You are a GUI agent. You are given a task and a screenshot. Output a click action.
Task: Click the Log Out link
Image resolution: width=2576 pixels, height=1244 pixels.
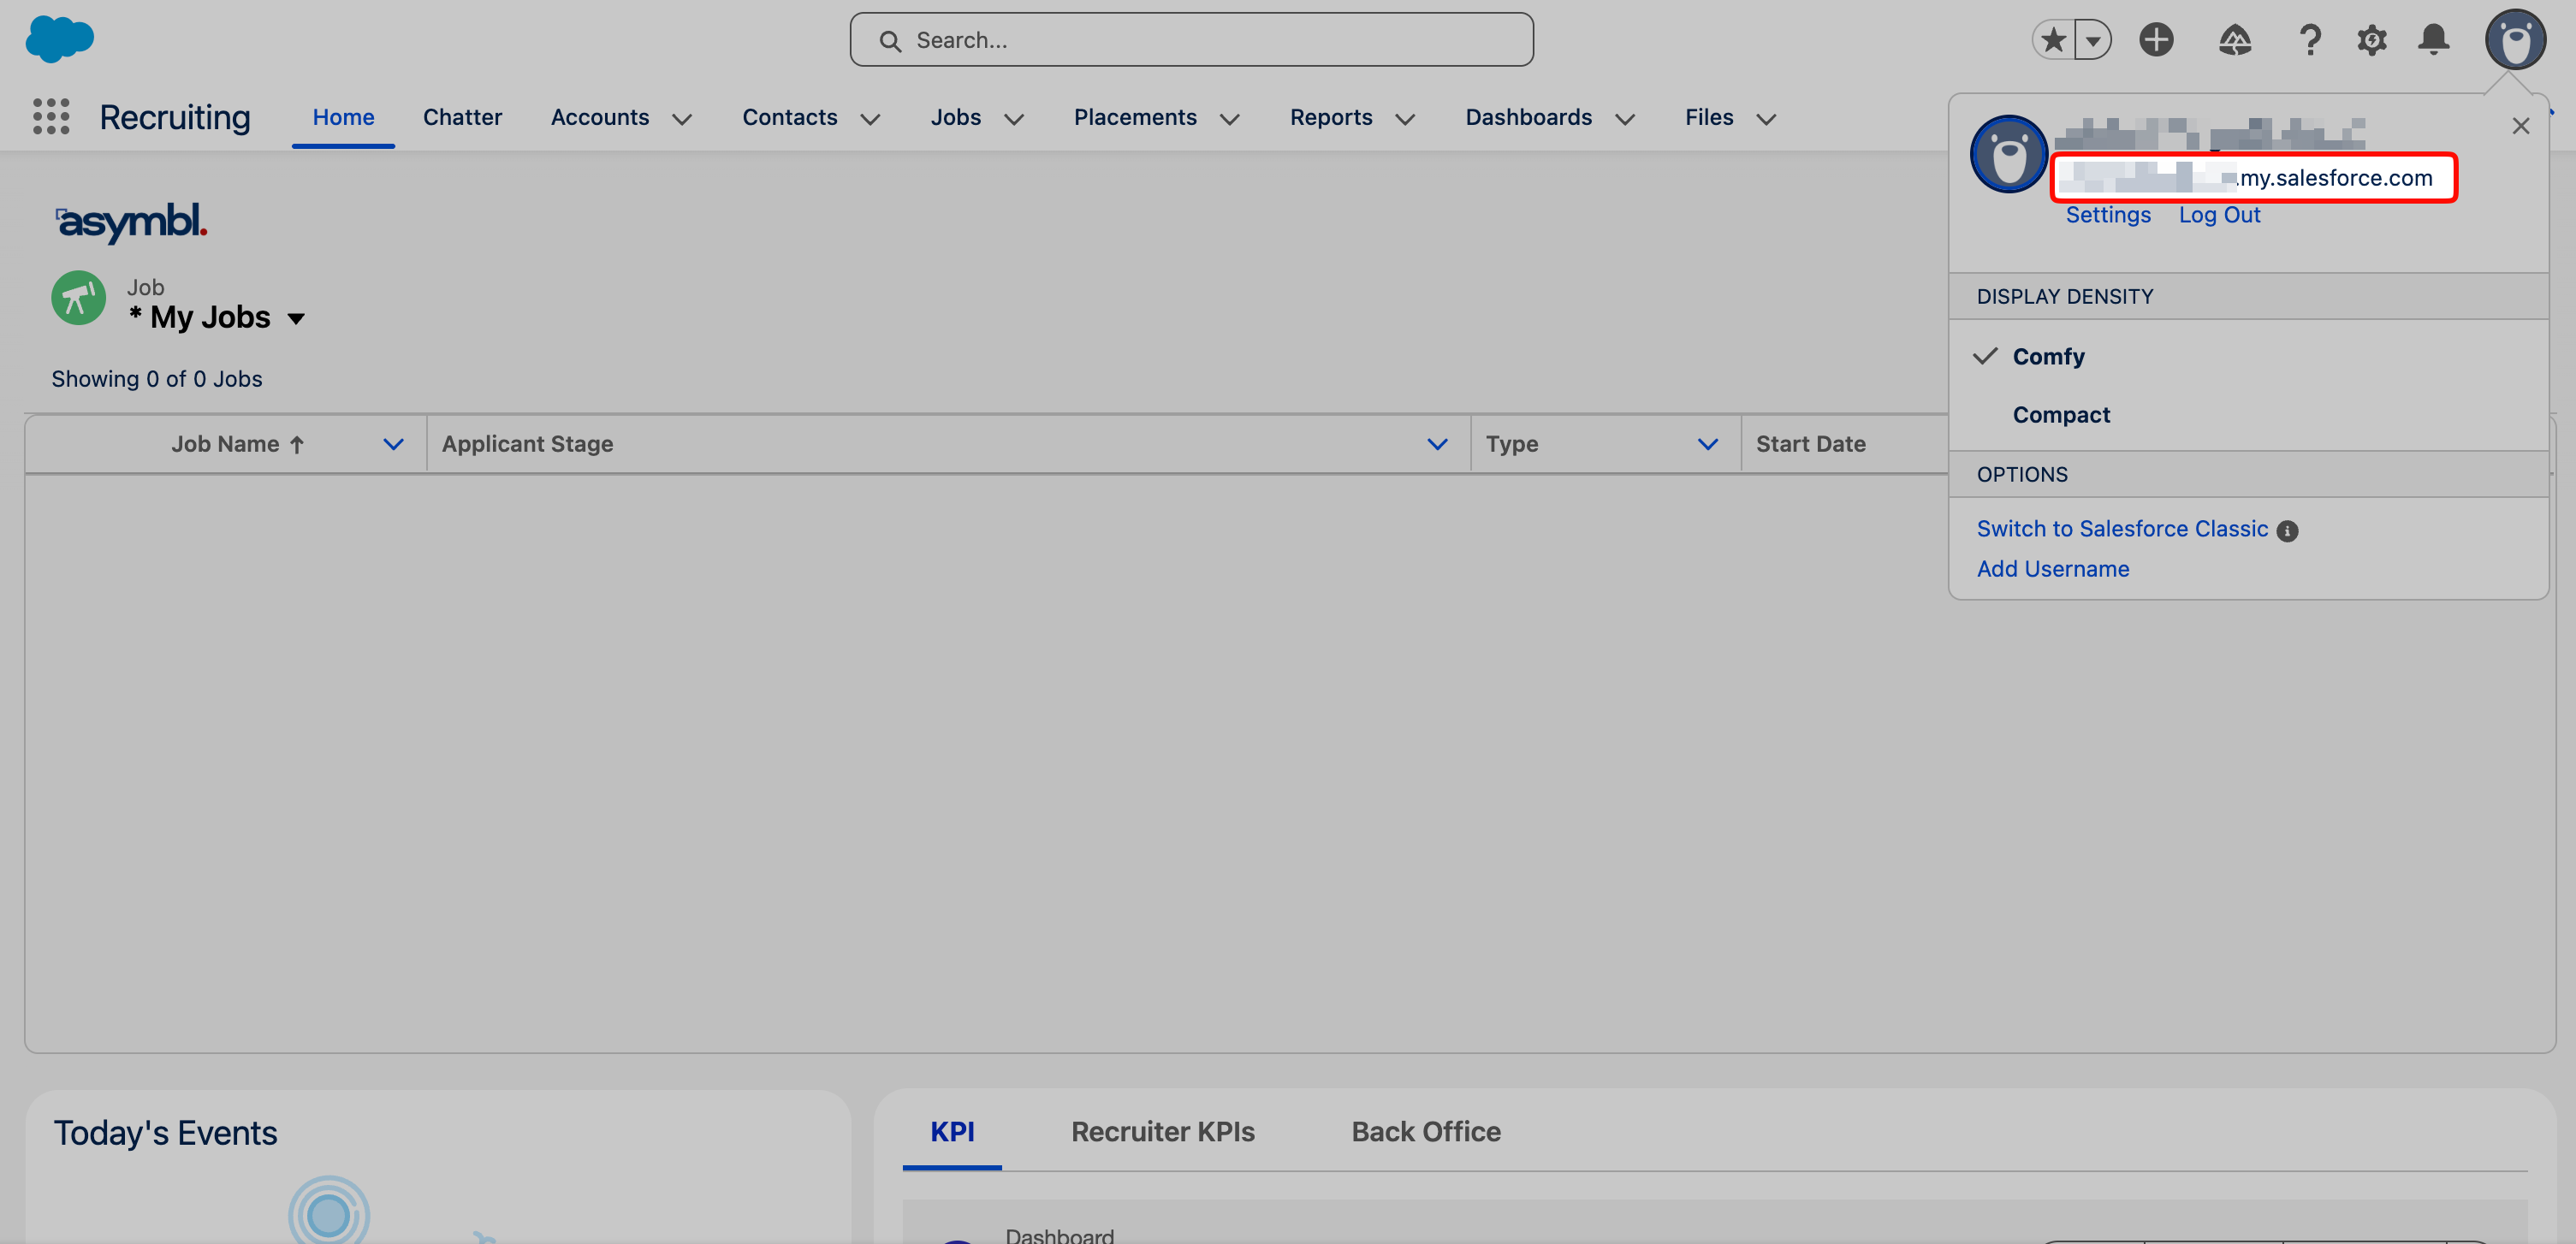[x=2219, y=215]
